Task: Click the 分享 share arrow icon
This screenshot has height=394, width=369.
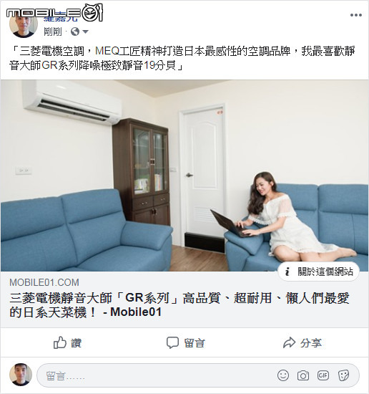Action: click(289, 342)
